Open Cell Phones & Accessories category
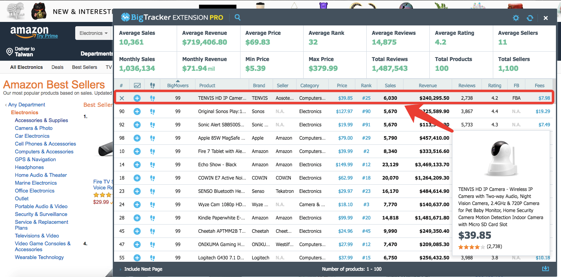Viewport: 561px width, 277px height. (45, 144)
